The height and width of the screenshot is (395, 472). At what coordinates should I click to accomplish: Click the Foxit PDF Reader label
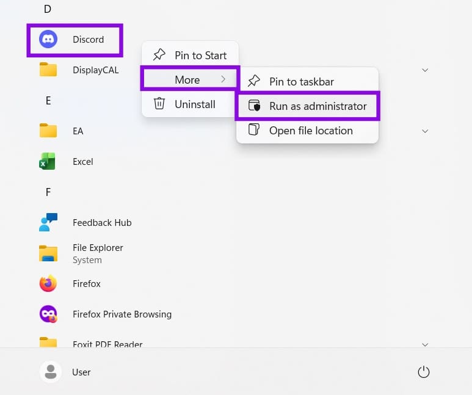pyautogui.click(x=107, y=344)
